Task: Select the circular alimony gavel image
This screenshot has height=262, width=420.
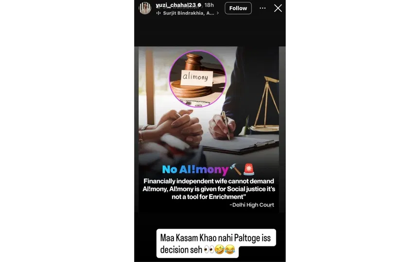Action: pos(198,79)
